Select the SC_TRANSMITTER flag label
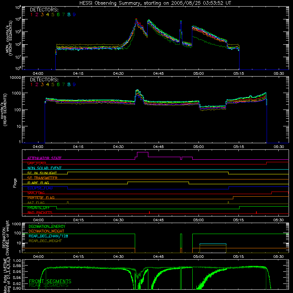Screen dimensions: 293x293 (42, 178)
